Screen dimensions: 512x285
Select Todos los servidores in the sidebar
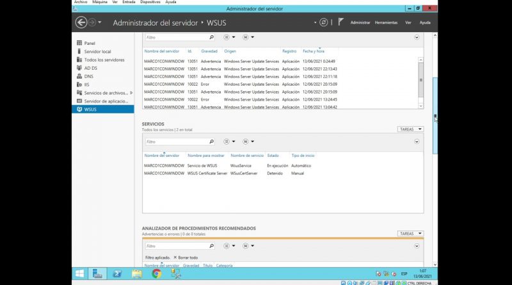103,60
